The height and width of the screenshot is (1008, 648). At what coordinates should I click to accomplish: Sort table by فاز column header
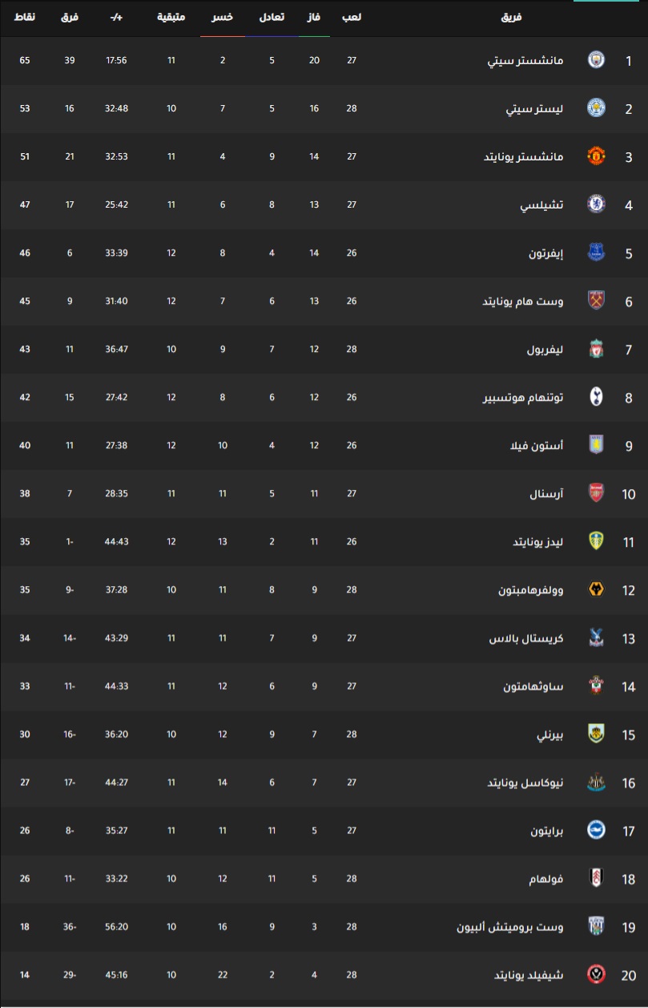point(315,18)
